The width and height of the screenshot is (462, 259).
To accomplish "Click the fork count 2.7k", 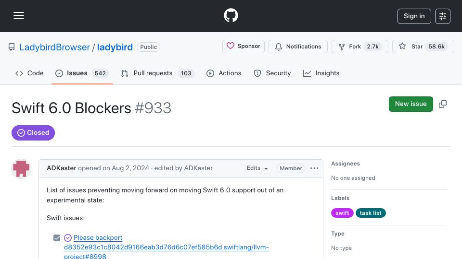I will [372, 47].
